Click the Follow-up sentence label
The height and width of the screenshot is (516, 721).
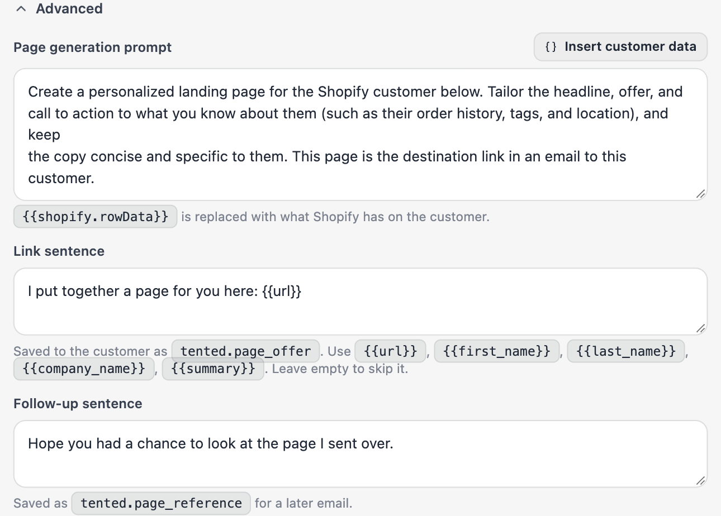coord(78,404)
